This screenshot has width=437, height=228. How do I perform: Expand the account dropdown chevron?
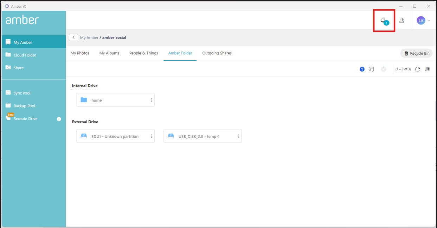click(x=429, y=21)
